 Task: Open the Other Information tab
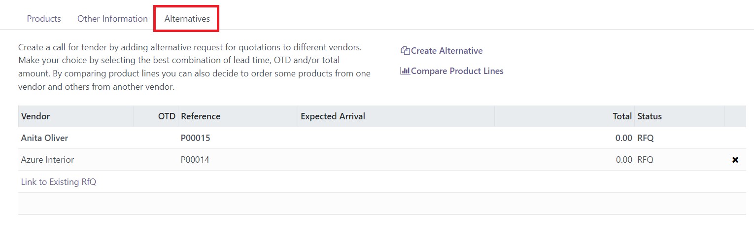[112, 19]
